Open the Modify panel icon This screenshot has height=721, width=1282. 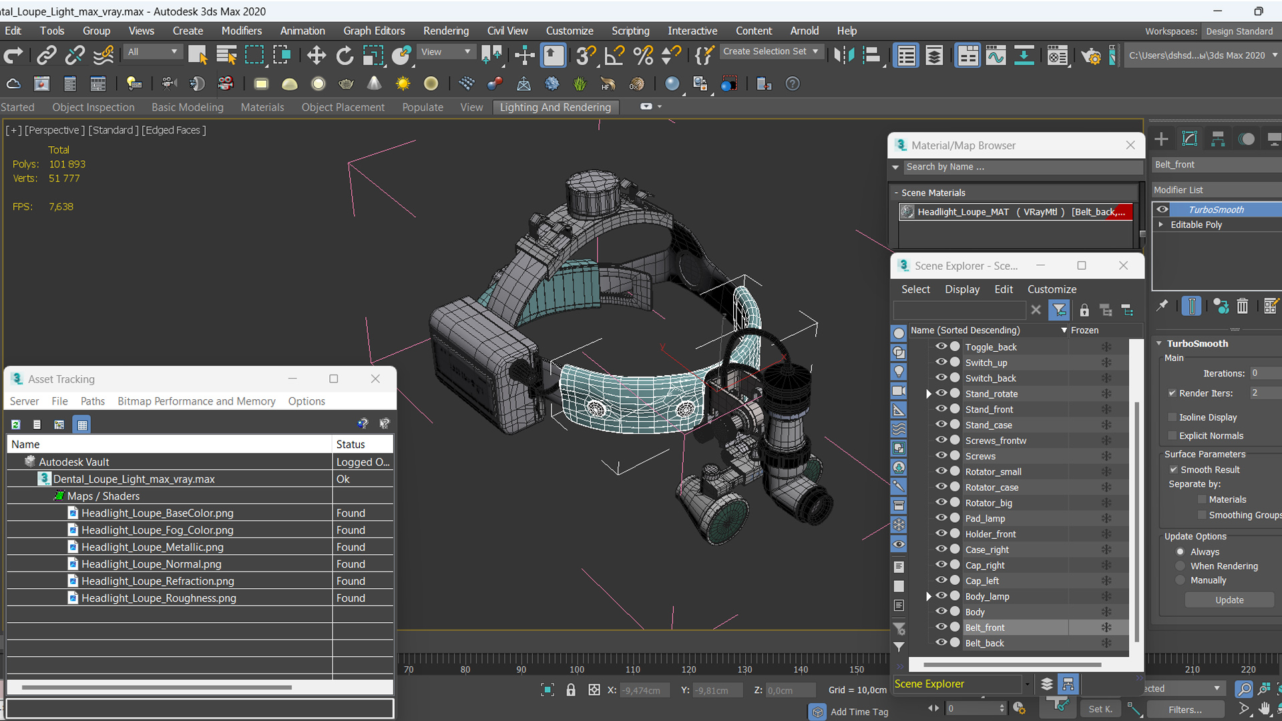[x=1190, y=139]
